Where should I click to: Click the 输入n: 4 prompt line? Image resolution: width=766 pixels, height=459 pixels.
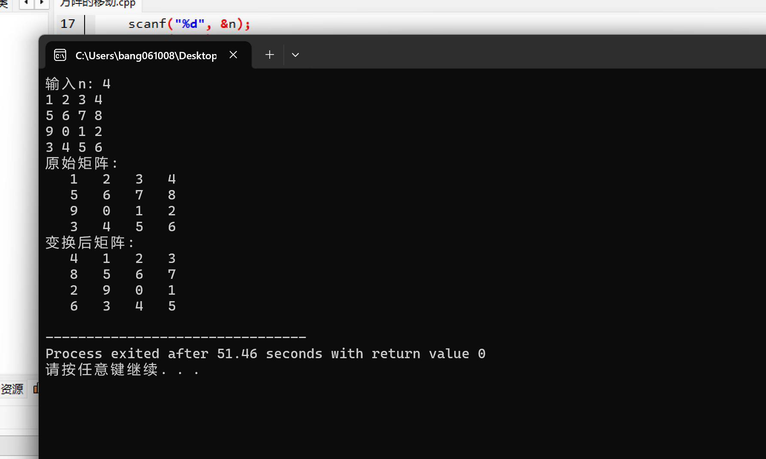78,84
